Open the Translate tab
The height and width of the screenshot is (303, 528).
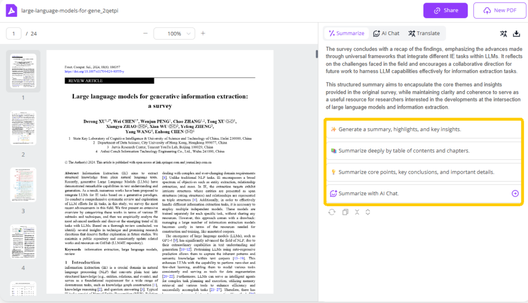424,33
